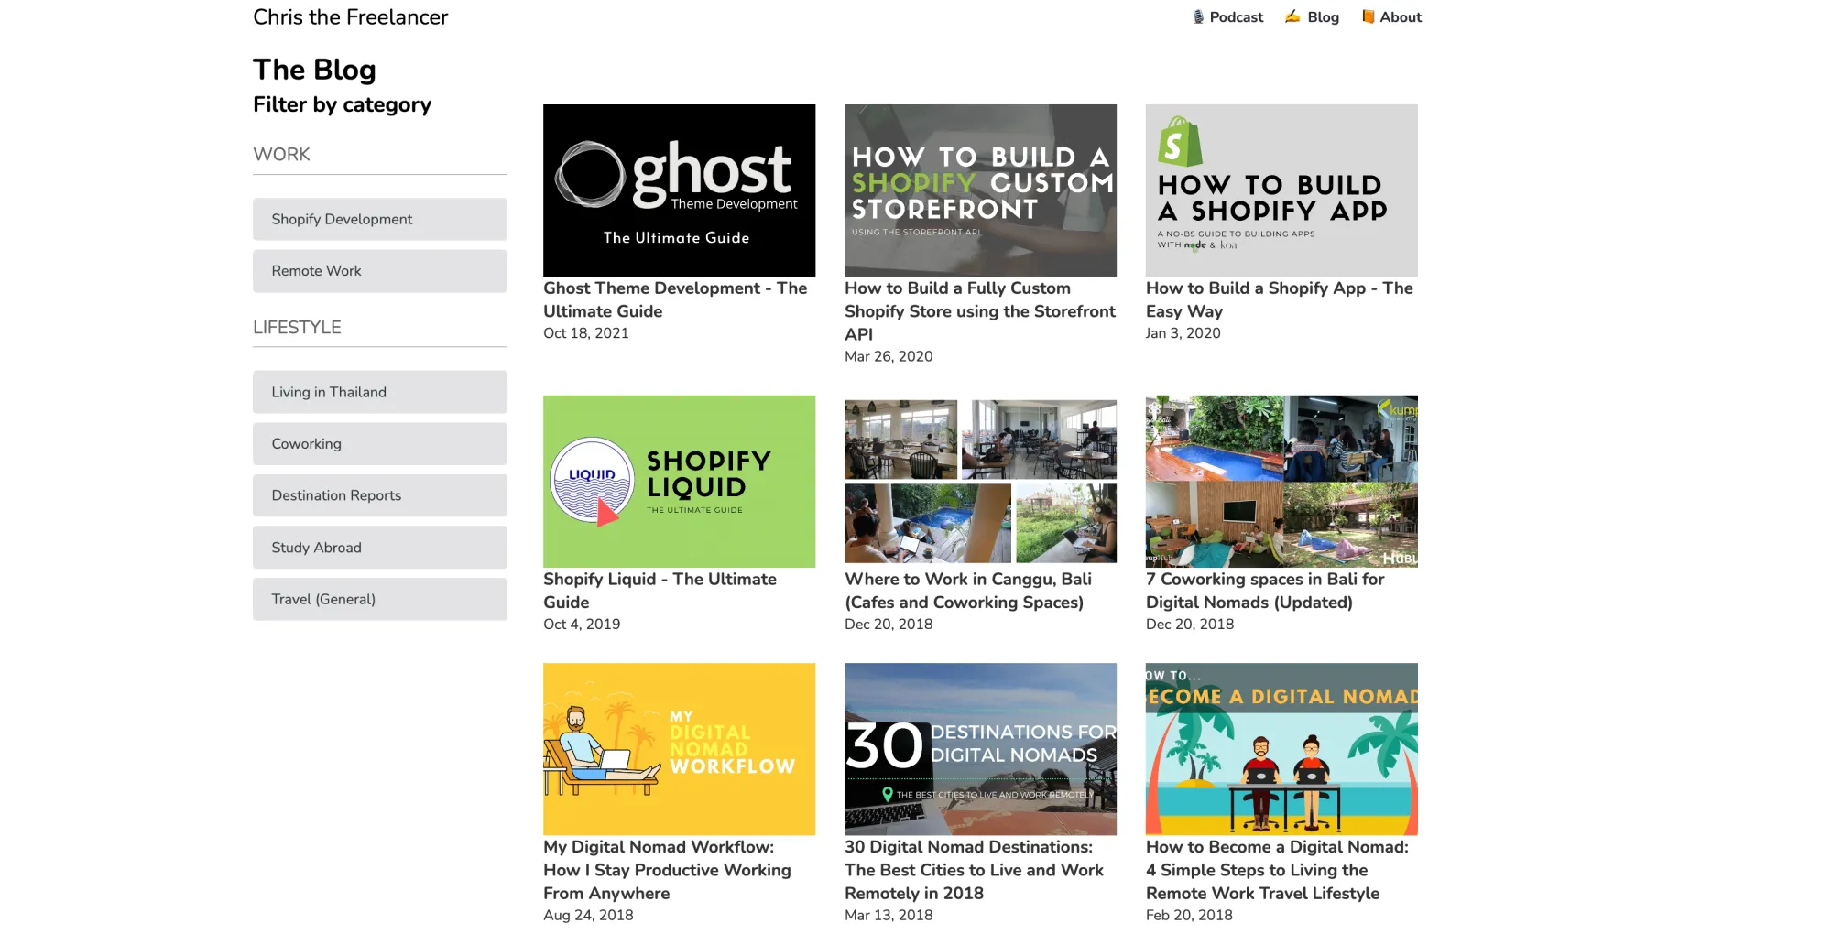
Task: Open Ghost Theme Development thumbnail
Action: click(679, 190)
